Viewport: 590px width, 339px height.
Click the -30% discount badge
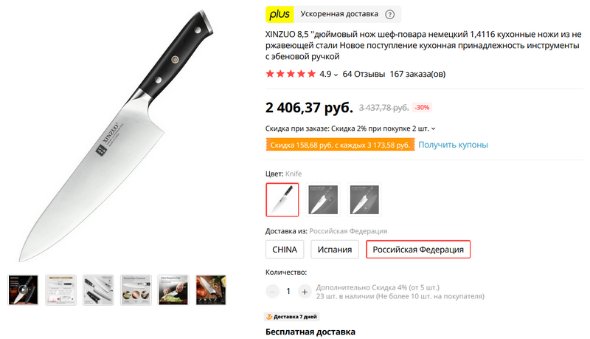tap(422, 108)
